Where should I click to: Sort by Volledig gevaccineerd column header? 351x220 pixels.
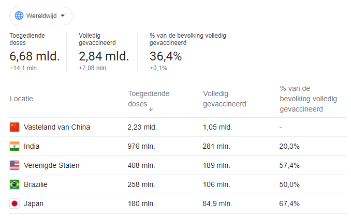coord(224,99)
